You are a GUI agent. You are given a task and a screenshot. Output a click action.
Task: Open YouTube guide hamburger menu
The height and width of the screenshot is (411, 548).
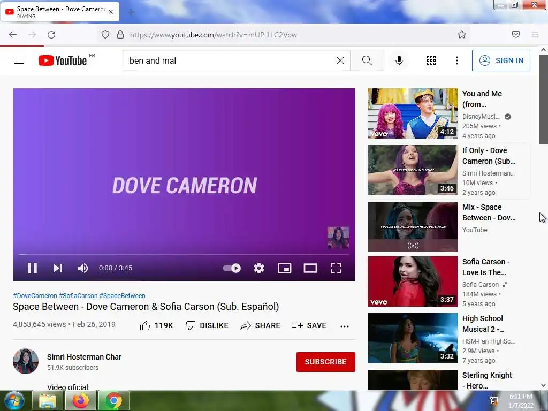click(x=19, y=60)
